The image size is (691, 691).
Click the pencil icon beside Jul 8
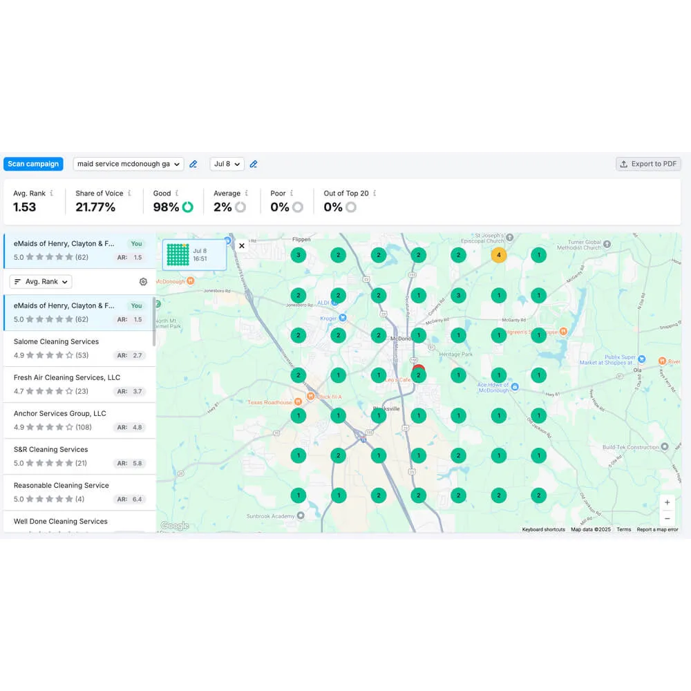pos(254,164)
